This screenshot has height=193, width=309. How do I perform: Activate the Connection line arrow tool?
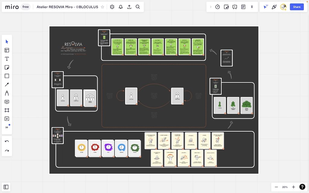coord(7,84)
